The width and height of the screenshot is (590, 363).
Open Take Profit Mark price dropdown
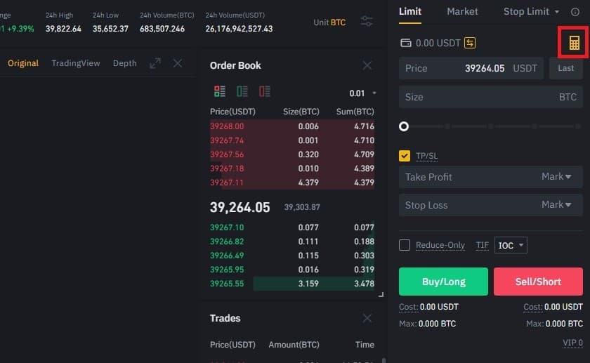pyautogui.click(x=556, y=176)
